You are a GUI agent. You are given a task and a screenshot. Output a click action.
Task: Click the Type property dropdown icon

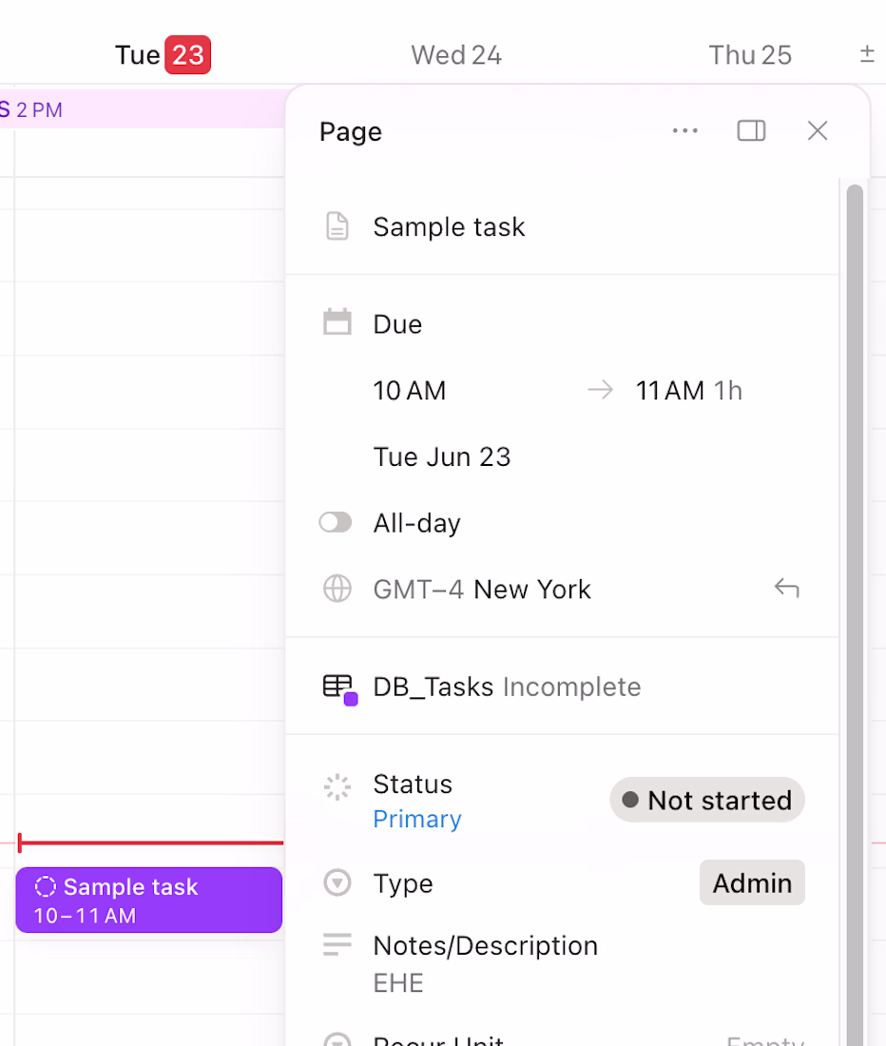337,882
